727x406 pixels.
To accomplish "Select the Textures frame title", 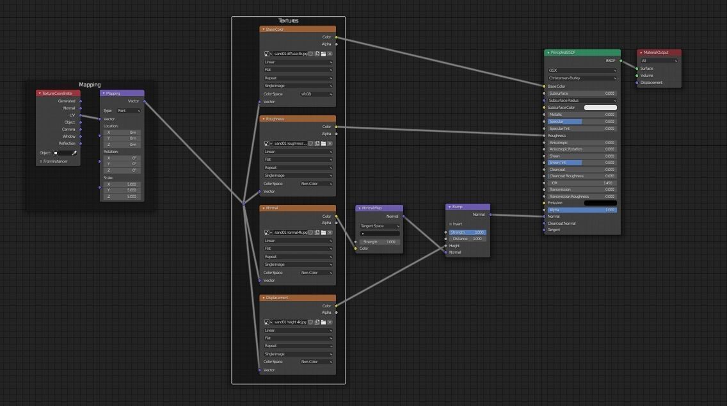I will click(x=289, y=21).
